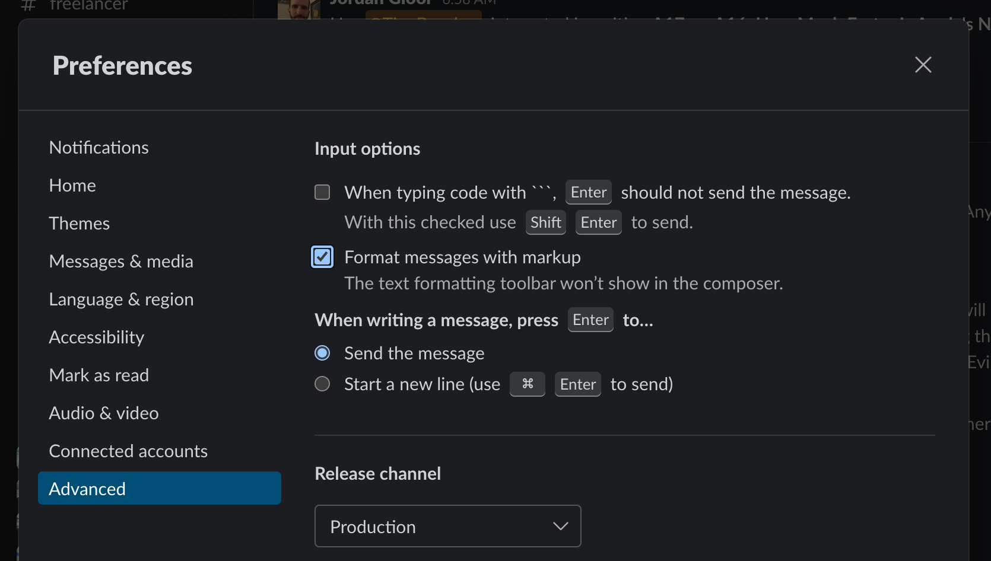Close the Preferences dialog
This screenshot has height=561, width=991.
(923, 65)
